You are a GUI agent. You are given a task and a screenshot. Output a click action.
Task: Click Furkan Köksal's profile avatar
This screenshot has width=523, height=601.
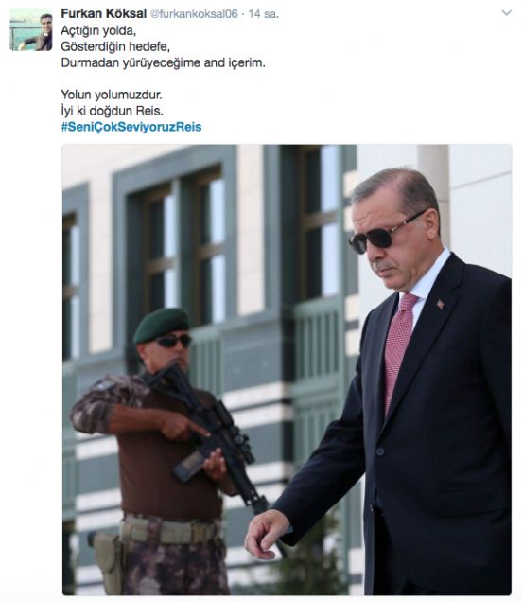pyautogui.click(x=30, y=29)
